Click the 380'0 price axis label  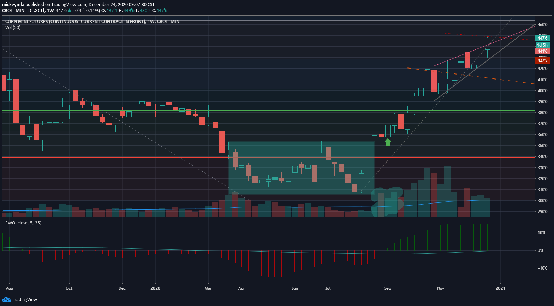[x=542, y=113]
